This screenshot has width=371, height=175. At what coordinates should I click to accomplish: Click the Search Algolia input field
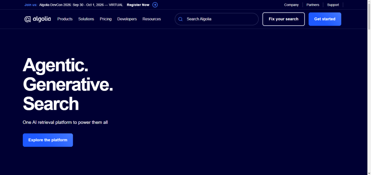[x=217, y=19]
